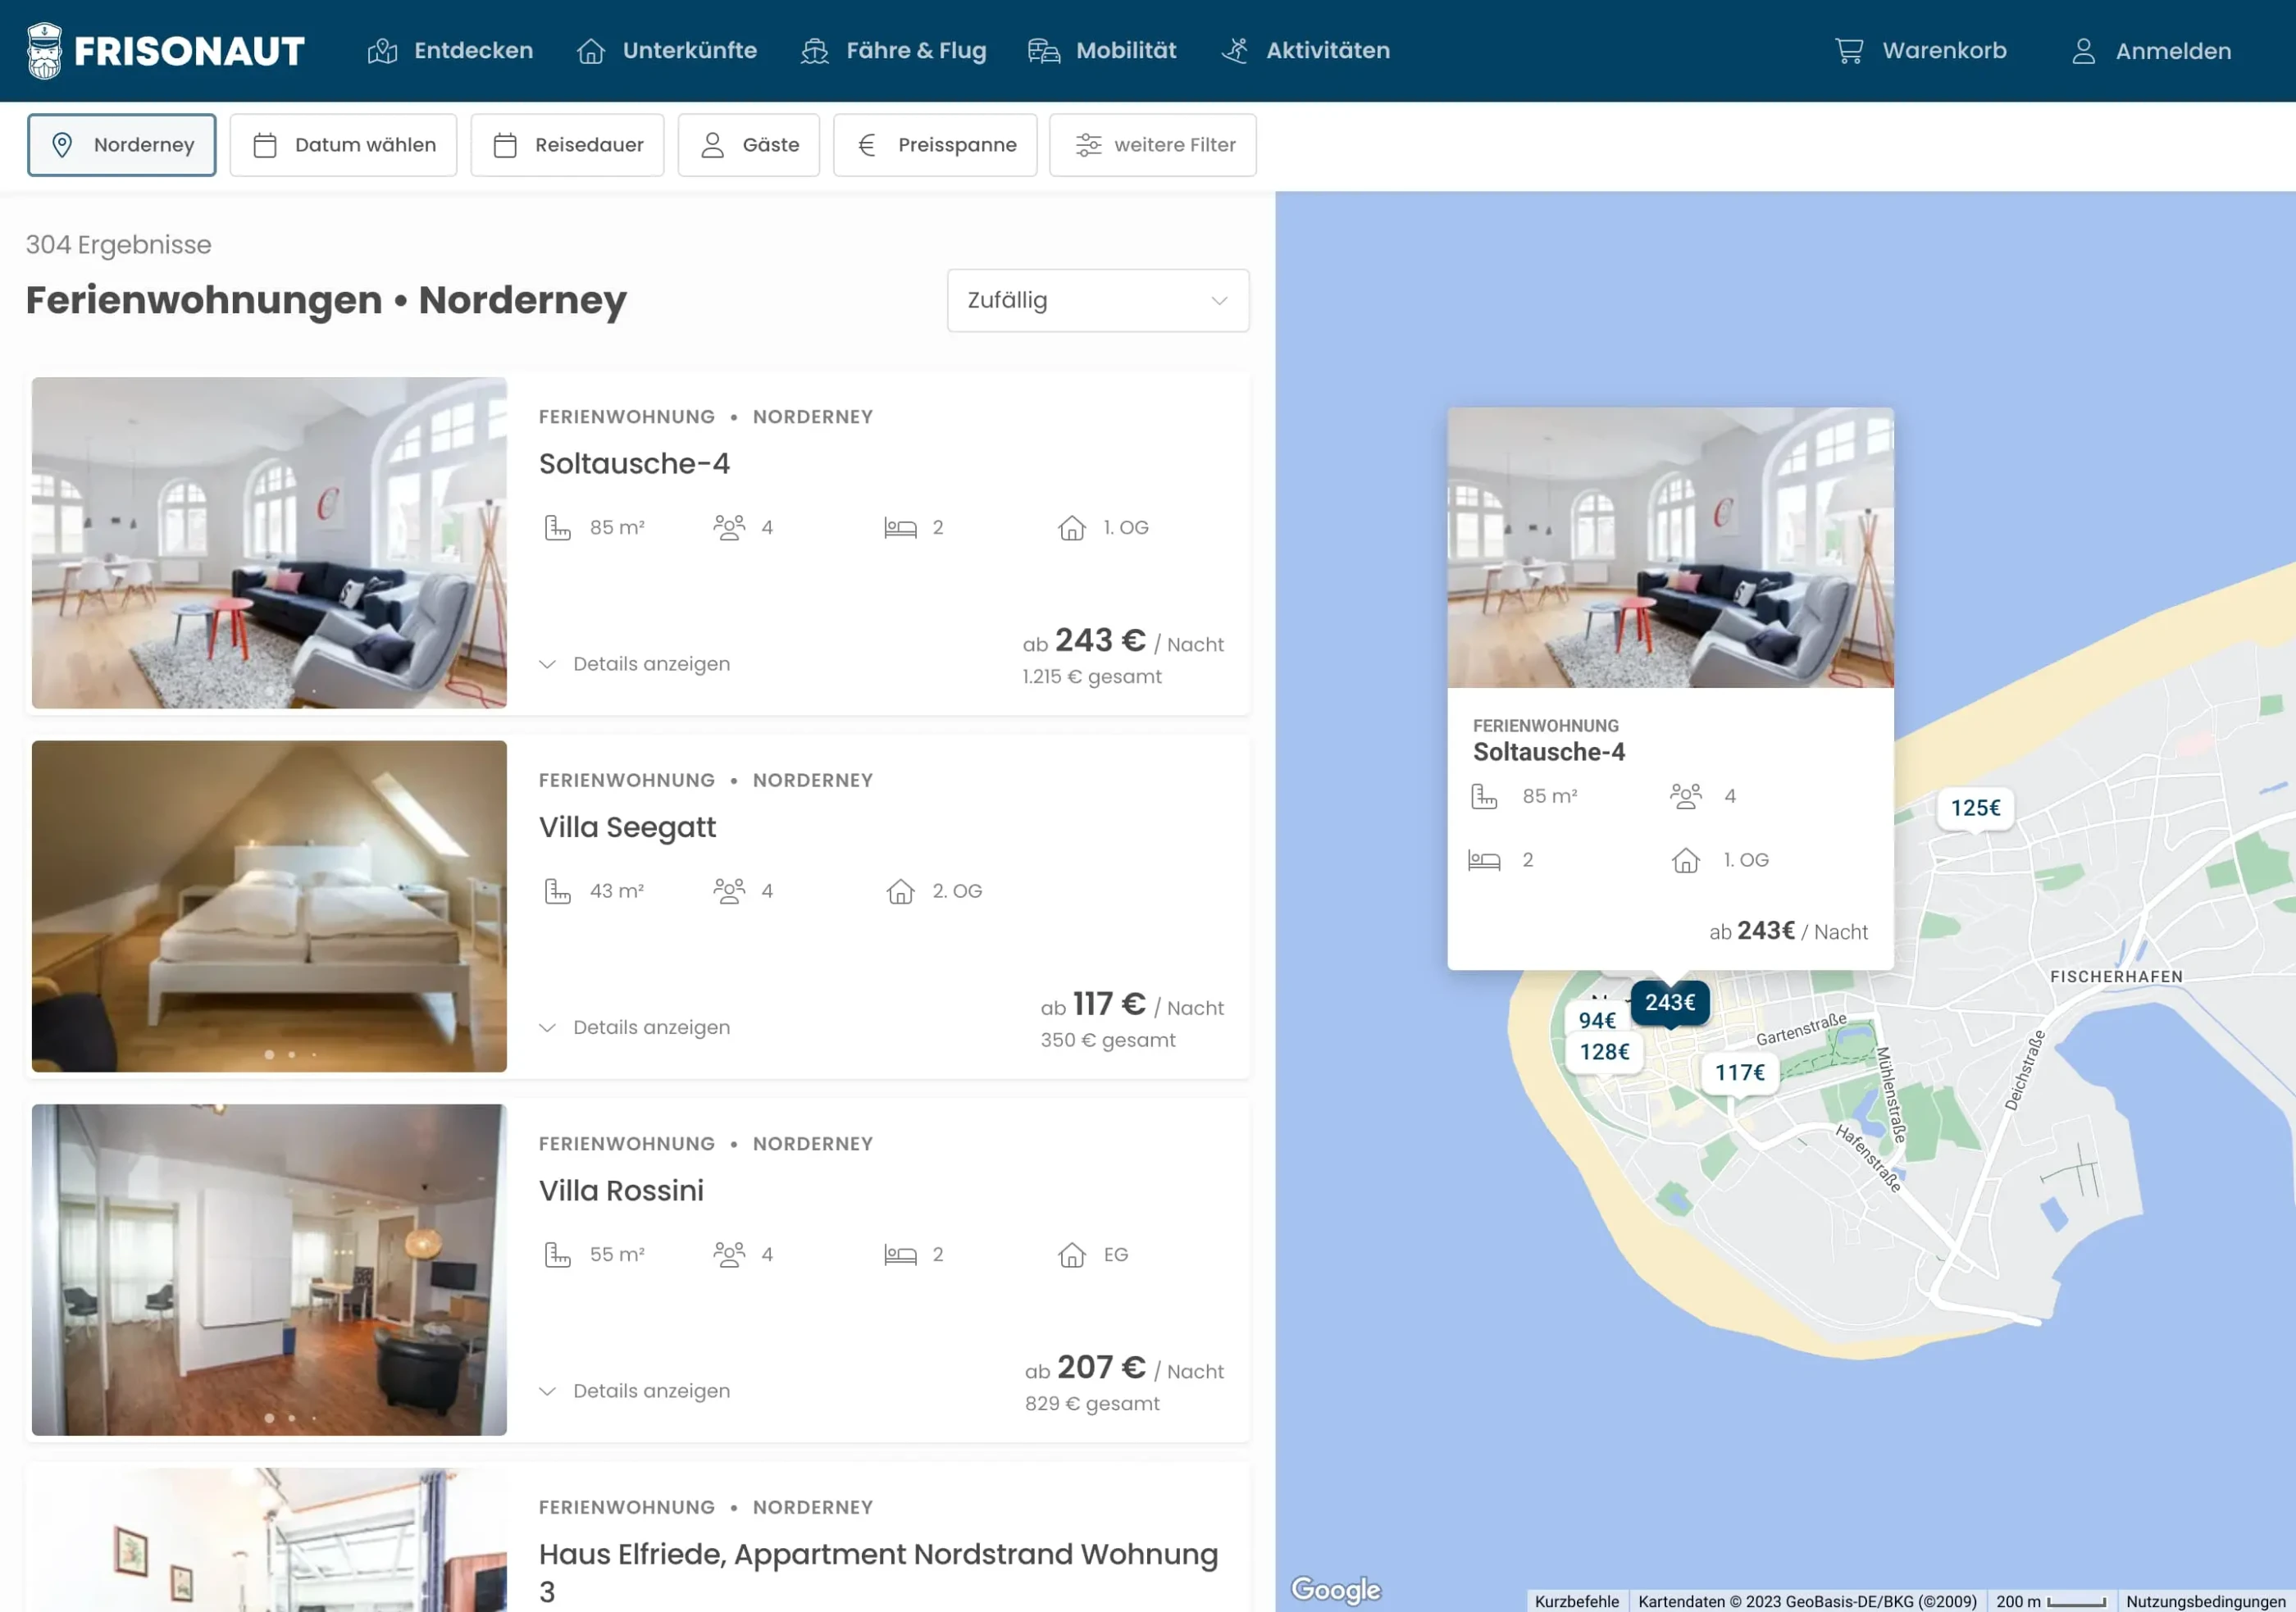Open the Norderney location filter
This screenshot has height=1612, width=2296.
coord(122,145)
